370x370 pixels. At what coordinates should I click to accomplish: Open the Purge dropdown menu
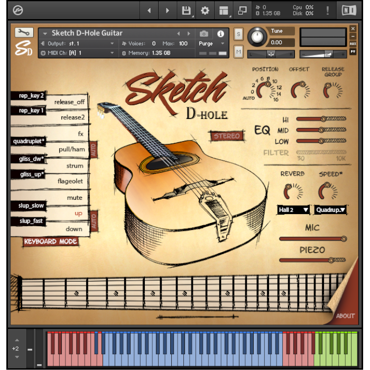(211, 44)
